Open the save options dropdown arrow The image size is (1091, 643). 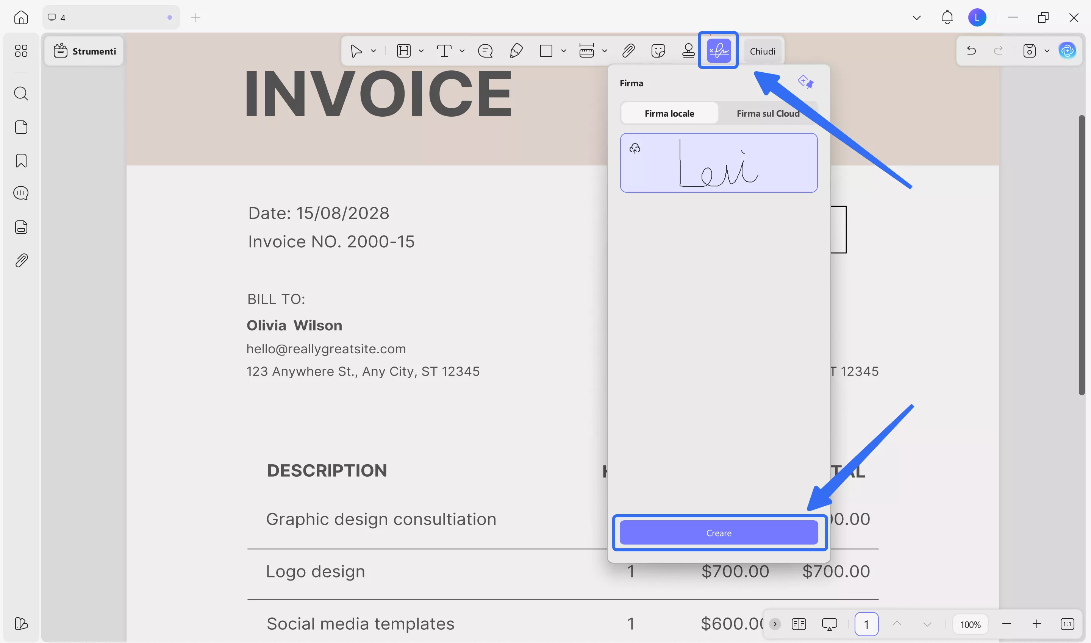(1047, 51)
